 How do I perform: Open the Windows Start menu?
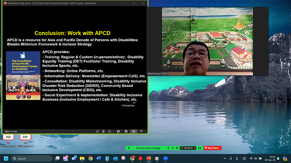[x=6, y=159]
